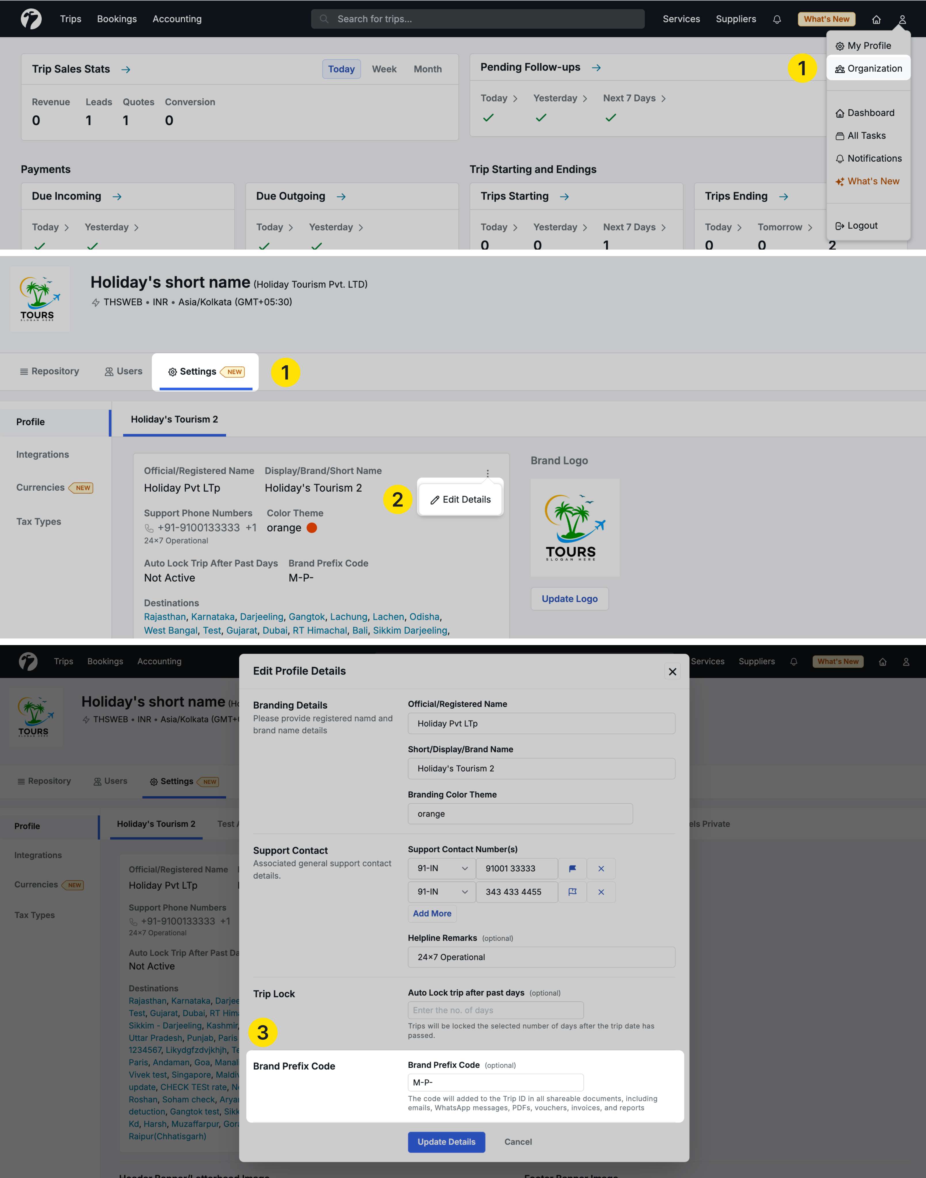The height and width of the screenshot is (1178, 926).
Task: Remove the 343 433 4455 contact number
Action: pos(601,892)
